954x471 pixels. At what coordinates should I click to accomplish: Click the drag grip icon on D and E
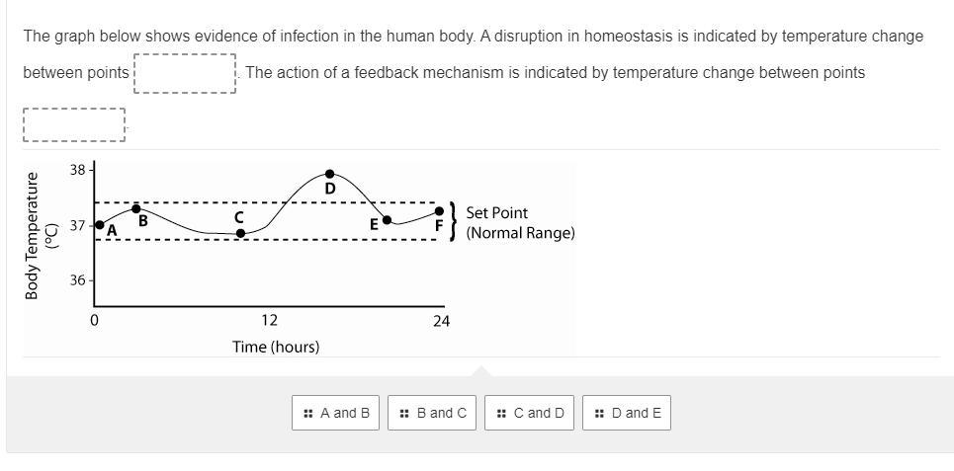(599, 413)
